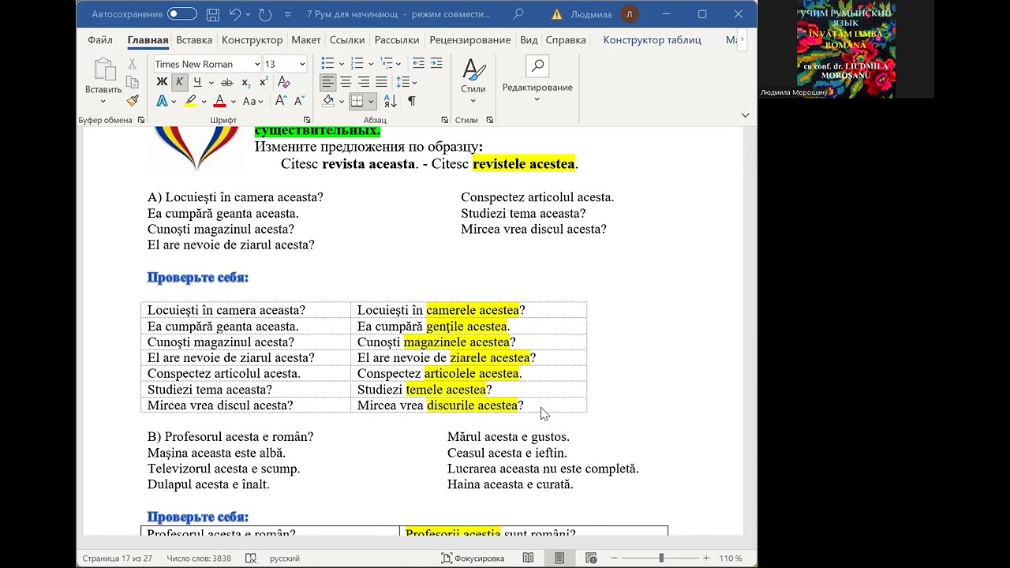Toggle the Автосохранение switch
Viewport: 1010px width, 568px height.
182,14
